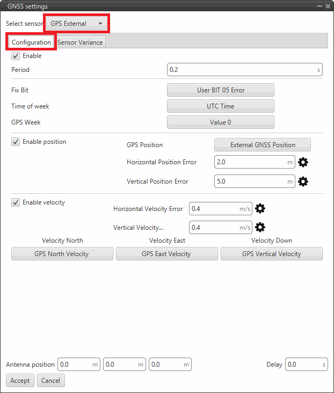Toggle the Enable checkbox
Image resolution: width=334 pixels, height=393 pixels.
click(x=16, y=56)
